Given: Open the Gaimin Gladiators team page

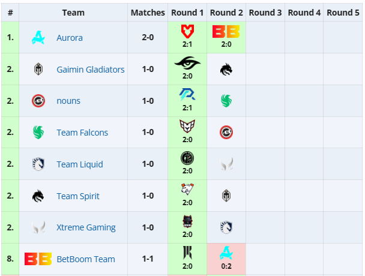Looking at the screenshot, I should [91, 70].
